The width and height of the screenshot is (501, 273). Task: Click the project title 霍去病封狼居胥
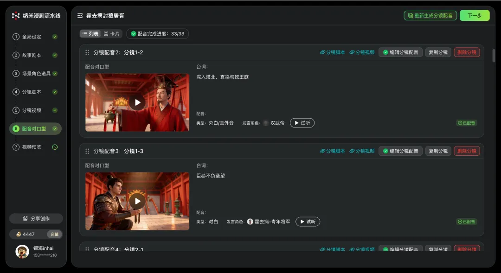(x=105, y=16)
